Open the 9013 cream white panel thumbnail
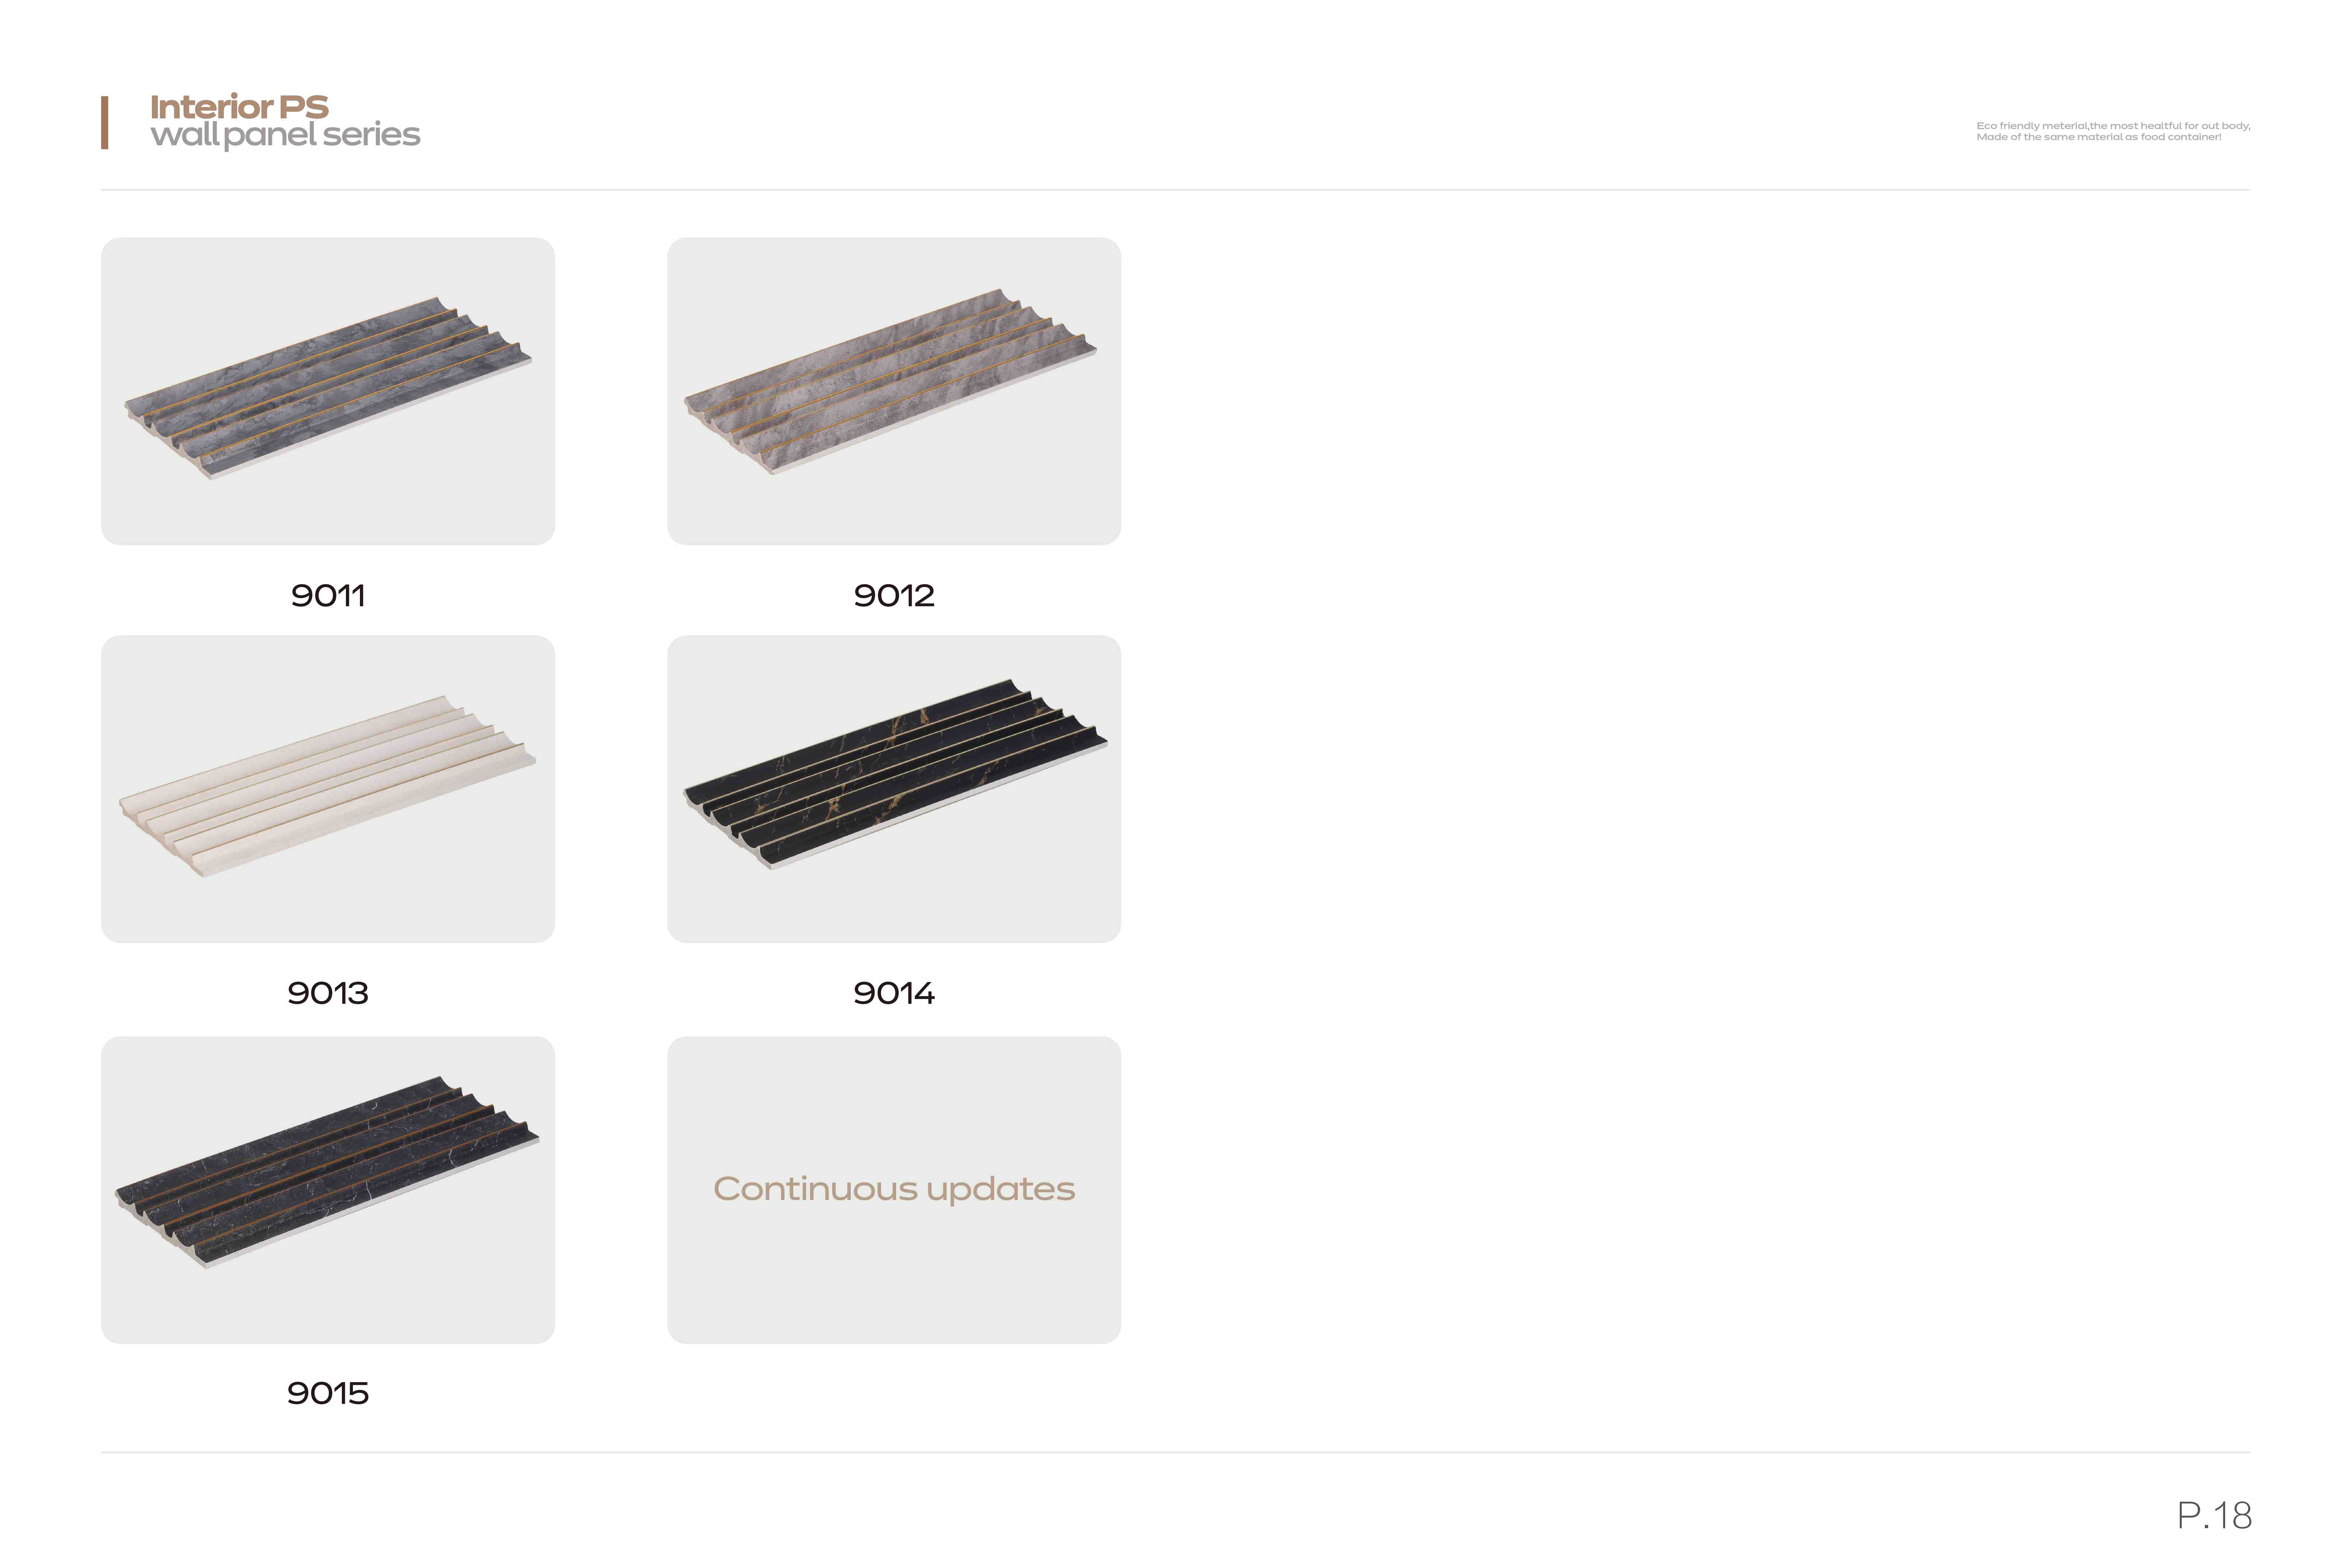 pyautogui.click(x=328, y=789)
